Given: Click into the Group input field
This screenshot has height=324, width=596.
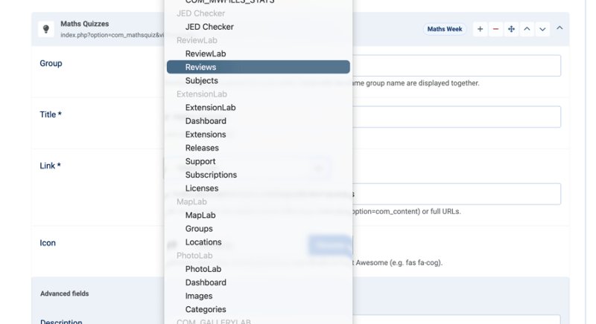Looking at the screenshot, I should tap(456, 65).
